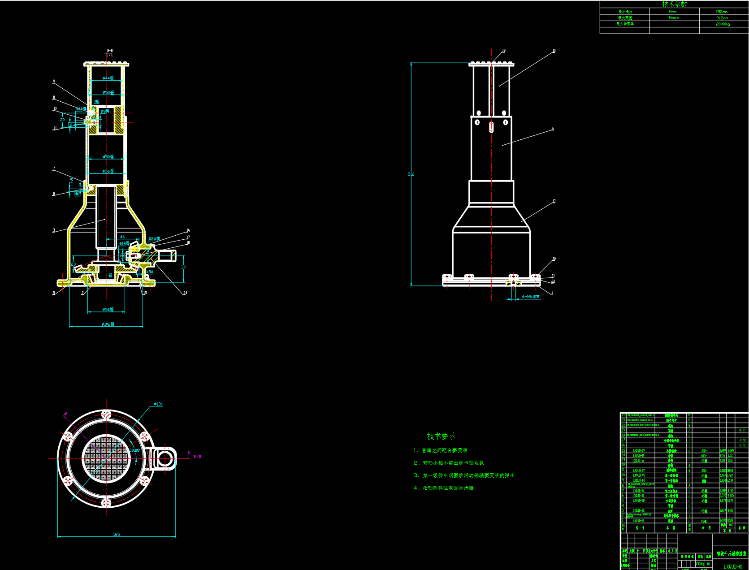Click the 2000Kg value in the parameters table
The height and width of the screenshot is (570, 749).
pos(722,24)
